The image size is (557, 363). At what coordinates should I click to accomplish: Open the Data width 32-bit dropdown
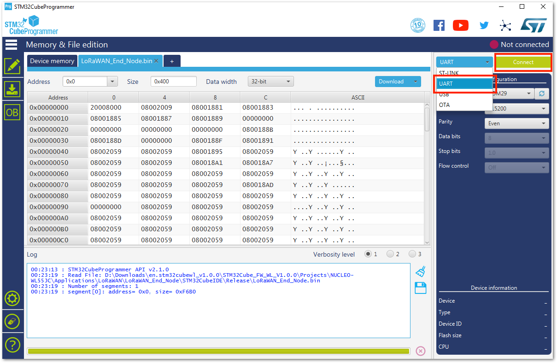coord(271,82)
